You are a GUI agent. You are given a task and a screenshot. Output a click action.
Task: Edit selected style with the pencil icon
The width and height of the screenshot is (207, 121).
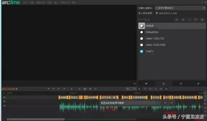click(x=183, y=20)
